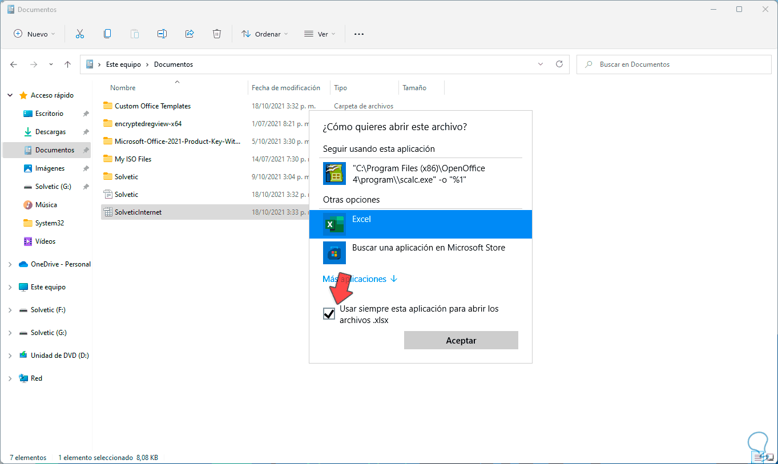Sort by Fecha de modificación column
This screenshot has height=464, width=778.
click(286, 88)
